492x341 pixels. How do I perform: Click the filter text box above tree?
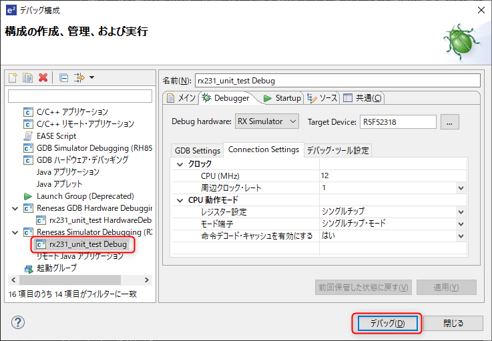click(80, 96)
